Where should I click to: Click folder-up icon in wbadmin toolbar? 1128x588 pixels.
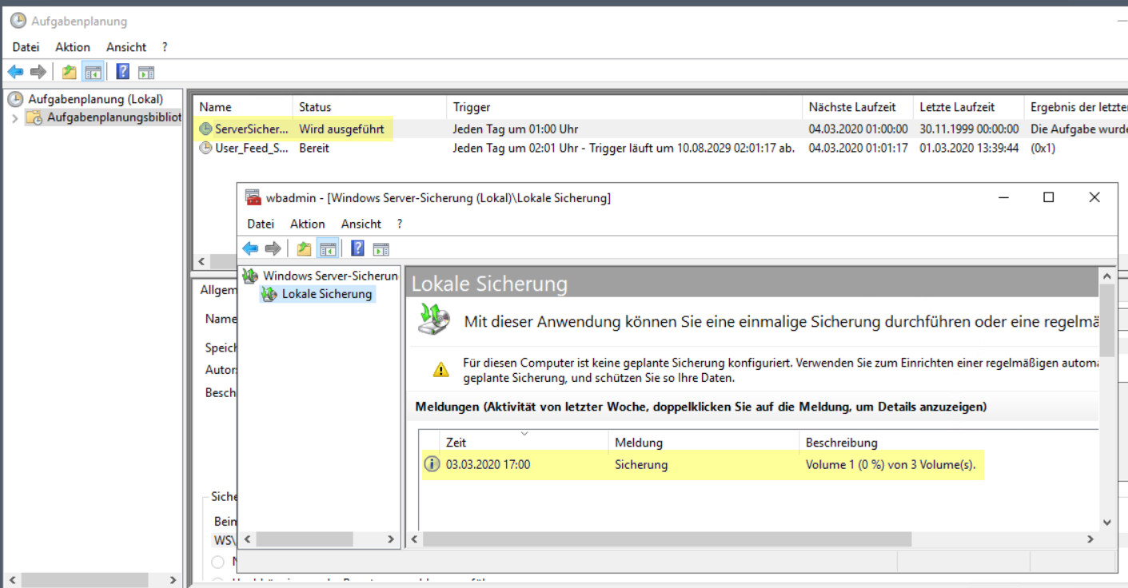point(304,249)
